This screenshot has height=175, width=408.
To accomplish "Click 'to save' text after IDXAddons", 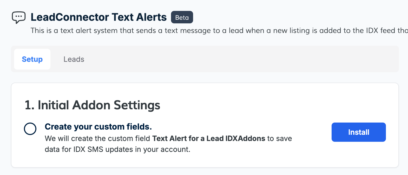I will (280, 139).
